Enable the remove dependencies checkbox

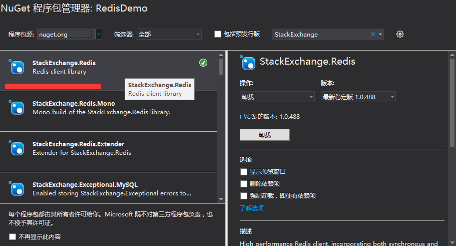tap(244, 184)
